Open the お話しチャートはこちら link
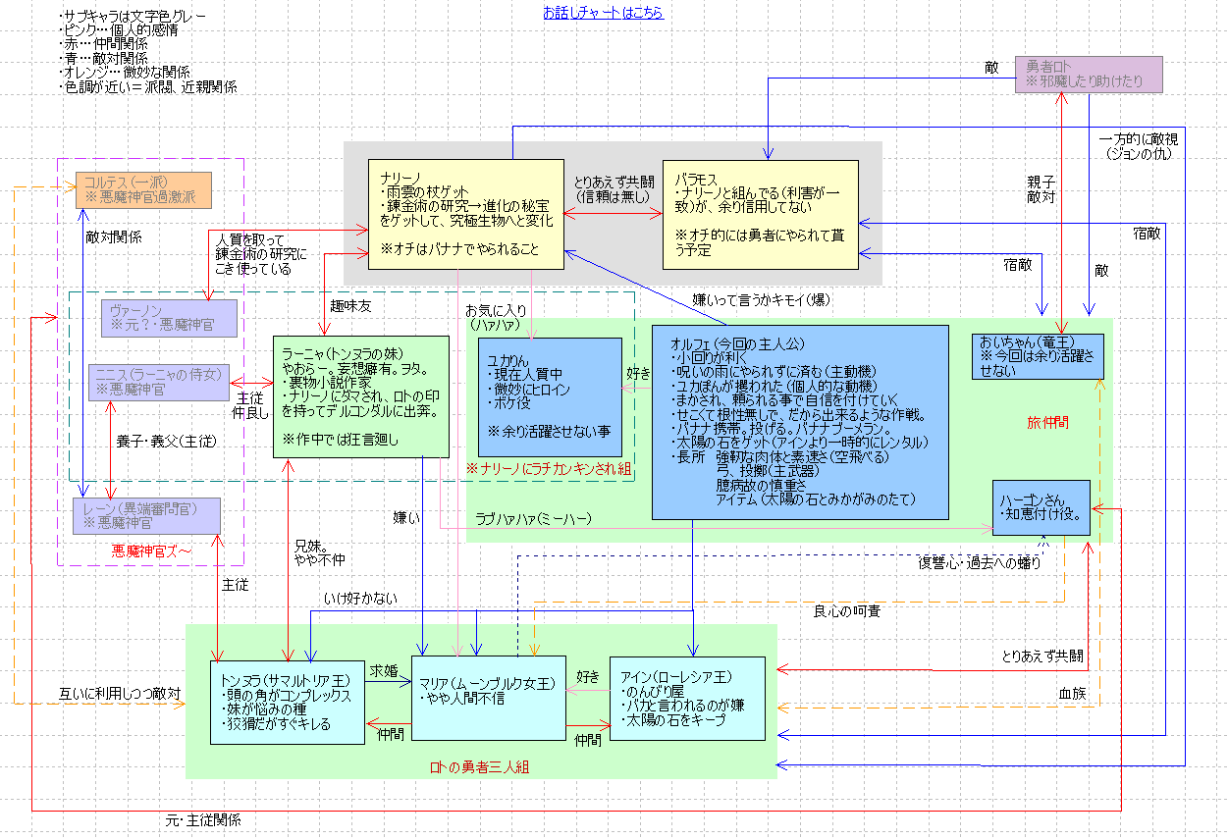 (x=603, y=13)
